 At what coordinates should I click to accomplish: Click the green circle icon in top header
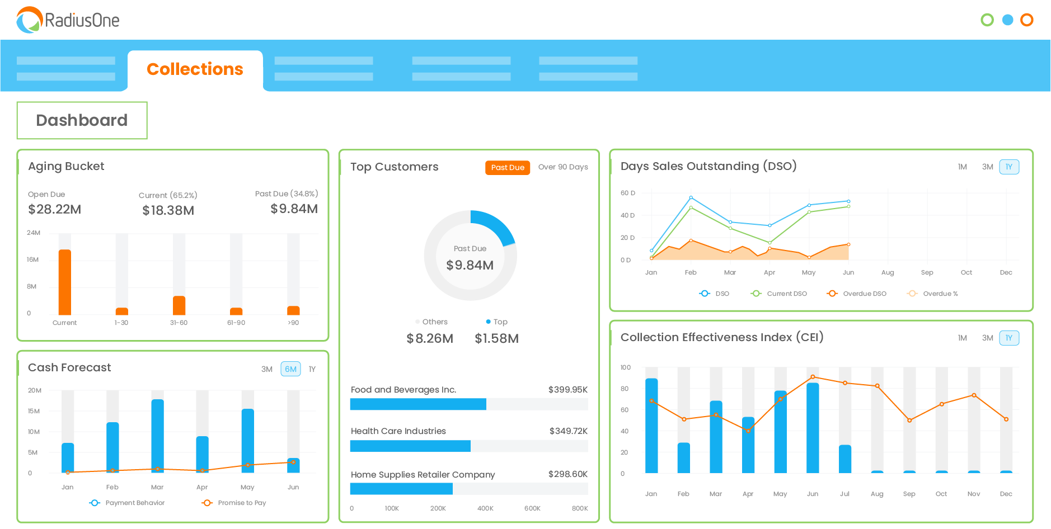[x=987, y=20]
